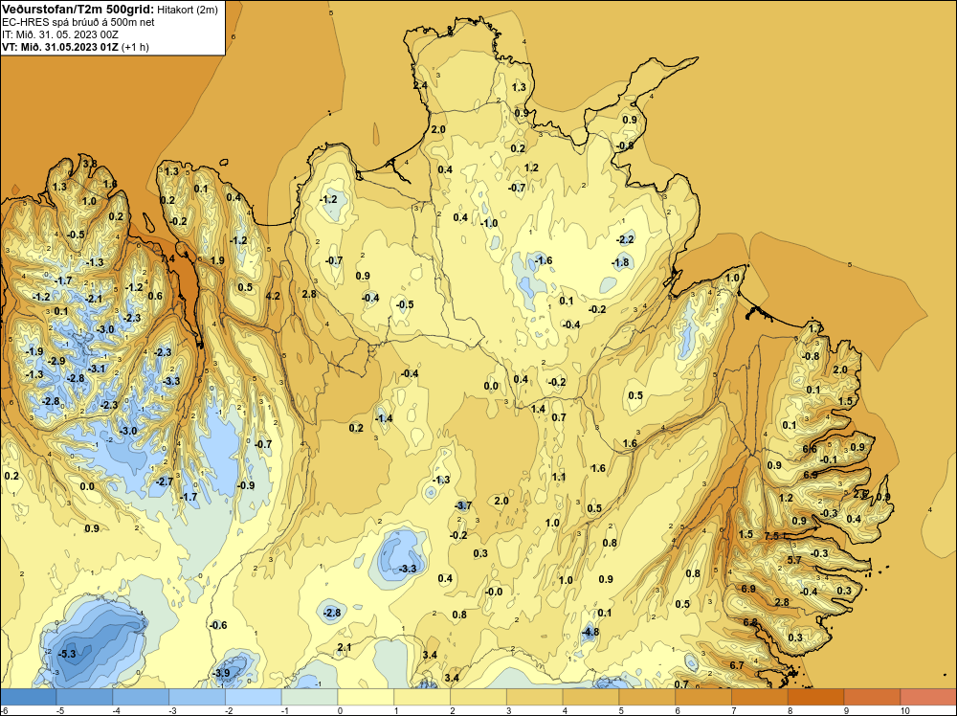Viewport: 957px width, 716px height.
Task: Click the 'VT: Mið. 31.05.2023 01Z' valid-time line
Action: coord(60,47)
